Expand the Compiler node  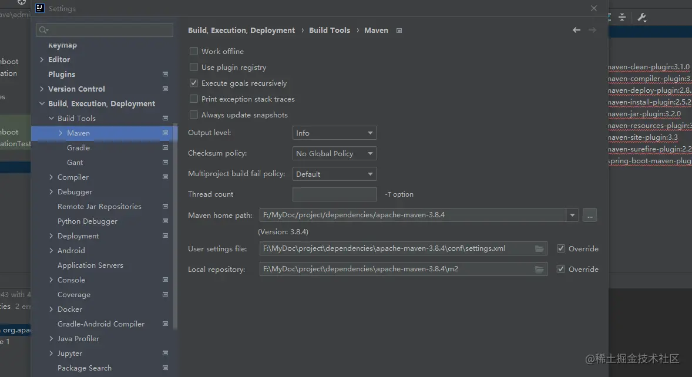[51, 177]
